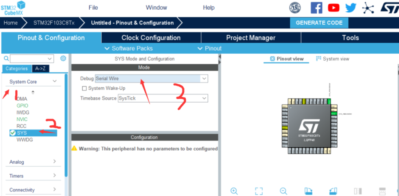
Task: Click the vertical flip view icon
Action: click(x=358, y=191)
